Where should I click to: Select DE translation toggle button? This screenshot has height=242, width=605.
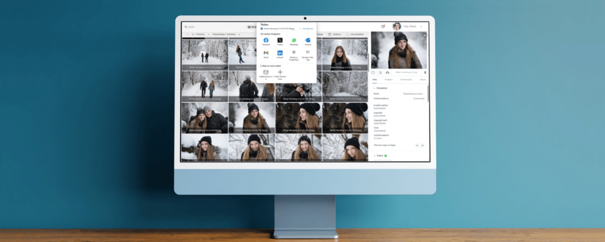[x=417, y=146]
